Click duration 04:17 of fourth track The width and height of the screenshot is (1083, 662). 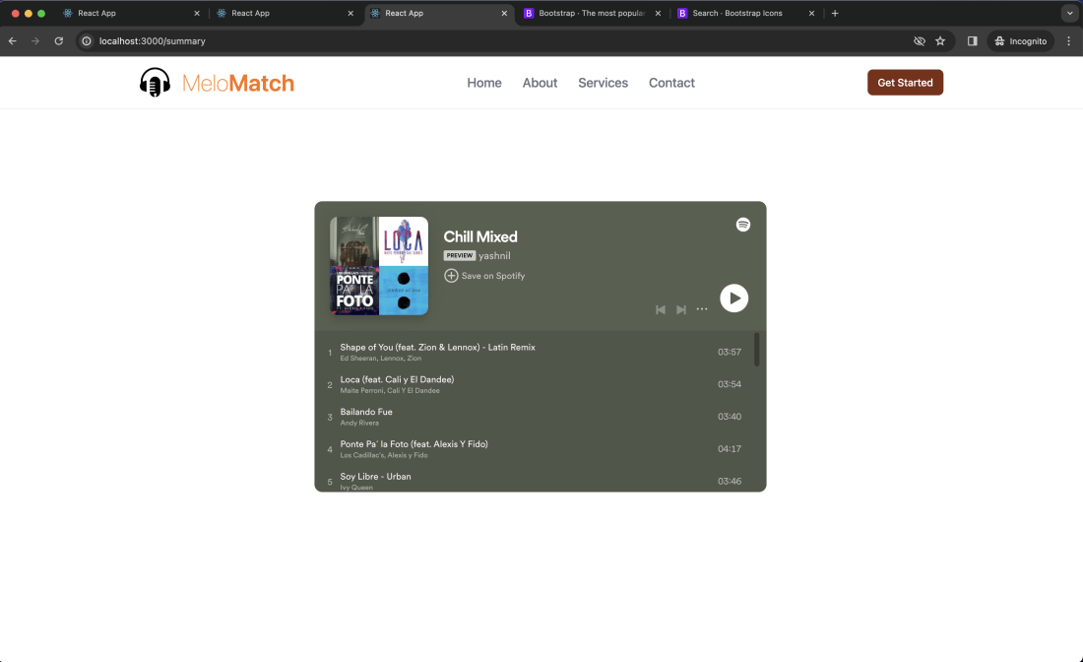(730, 449)
